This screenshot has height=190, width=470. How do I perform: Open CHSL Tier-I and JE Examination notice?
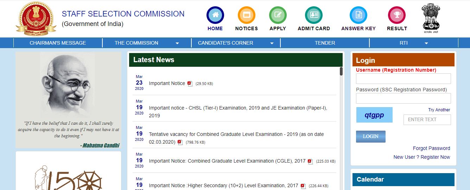point(238,112)
